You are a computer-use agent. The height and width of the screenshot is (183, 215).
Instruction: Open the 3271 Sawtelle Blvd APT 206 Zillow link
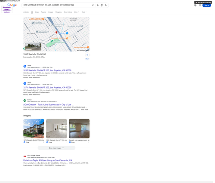click(47, 88)
